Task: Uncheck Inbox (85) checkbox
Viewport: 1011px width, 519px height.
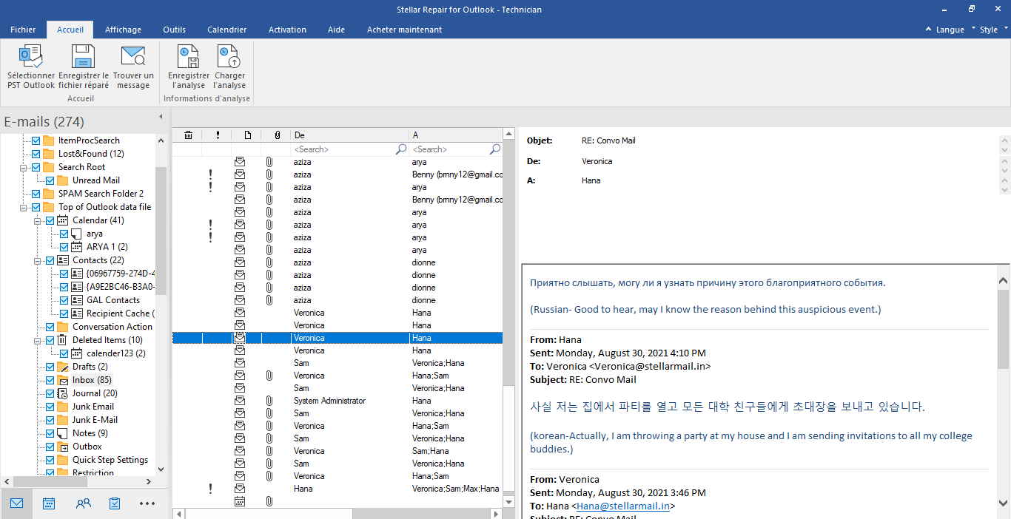Action: click(50, 380)
